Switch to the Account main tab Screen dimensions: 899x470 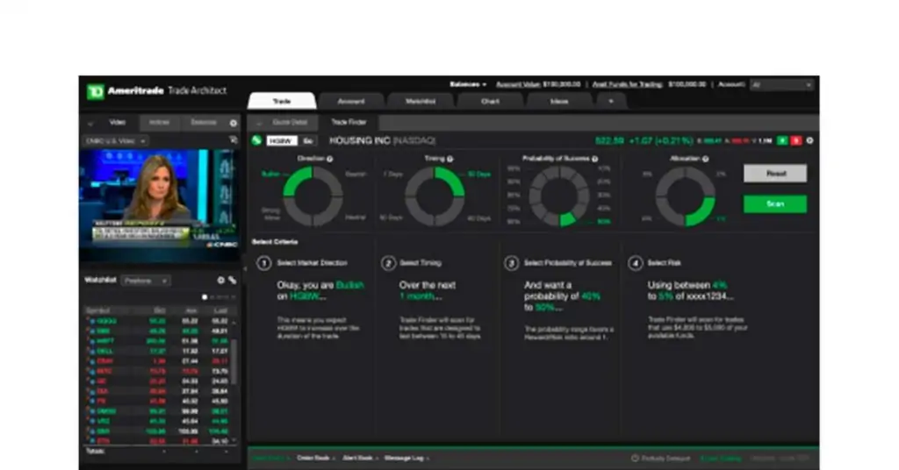point(351,102)
